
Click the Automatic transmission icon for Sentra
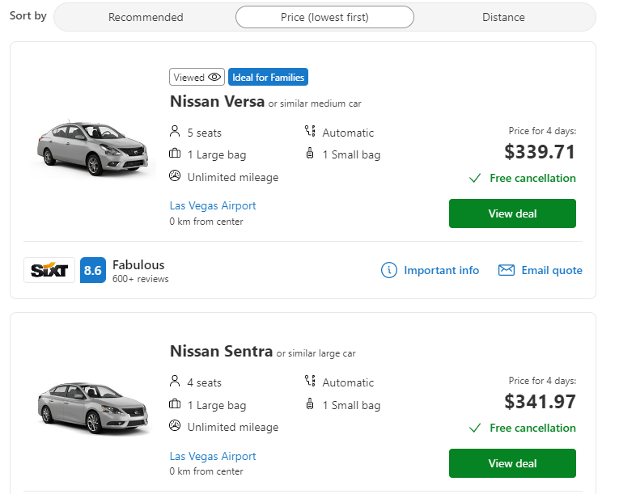pyautogui.click(x=310, y=381)
